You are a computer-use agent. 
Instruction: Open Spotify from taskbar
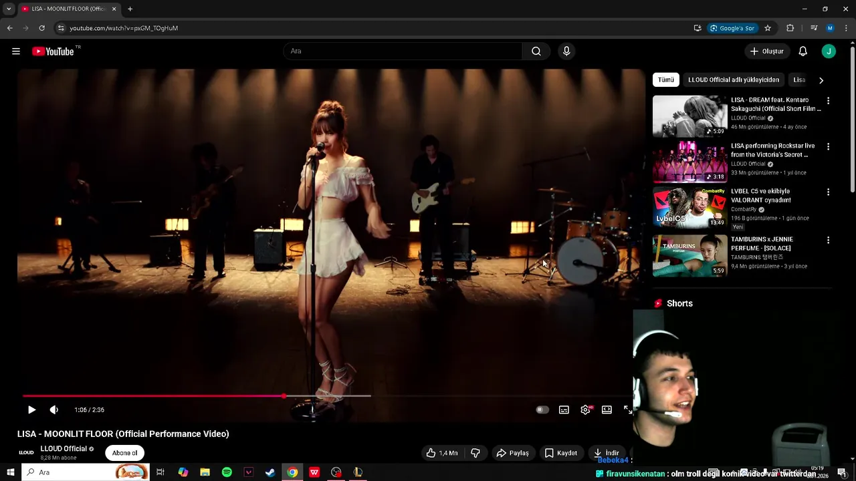point(227,472)
